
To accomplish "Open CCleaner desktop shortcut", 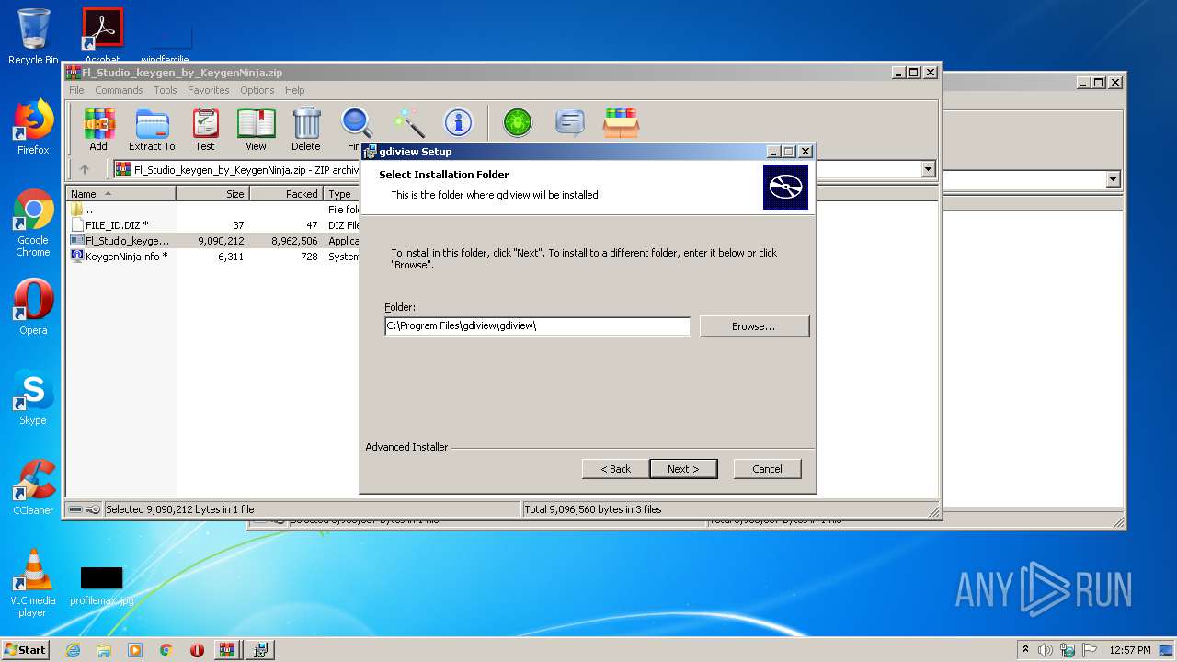I will click(33, 487).
